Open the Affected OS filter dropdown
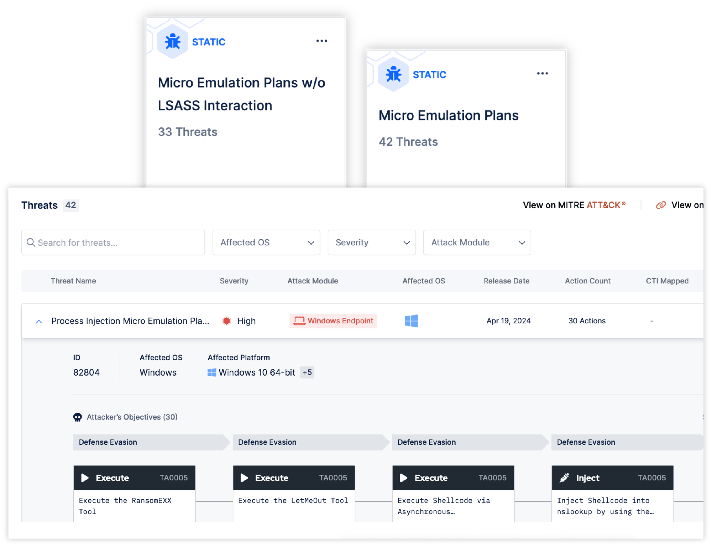The image size is (712, 547). [x=266, y=243]
